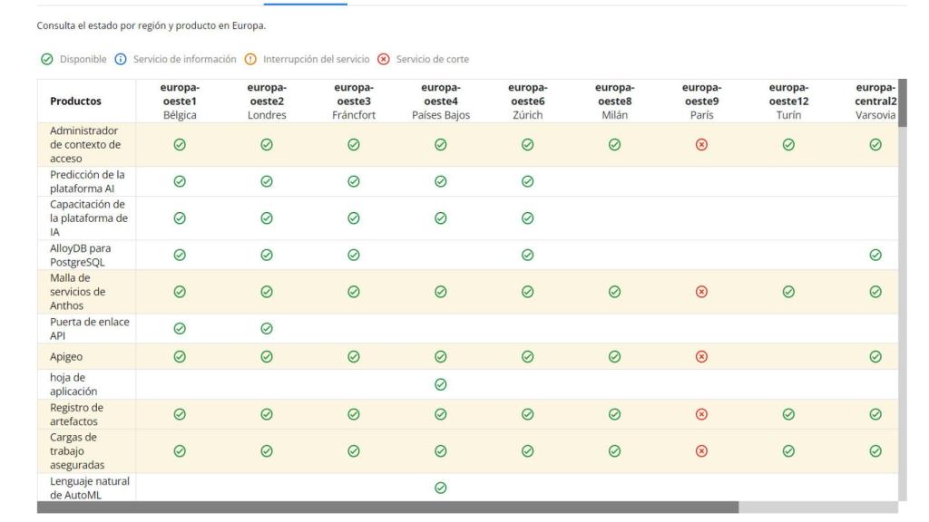Screen dimensions: 929x522
Task: Click the Administrador de contexto de acceso Bélgica checkmark
Action: tap(180, 144)
